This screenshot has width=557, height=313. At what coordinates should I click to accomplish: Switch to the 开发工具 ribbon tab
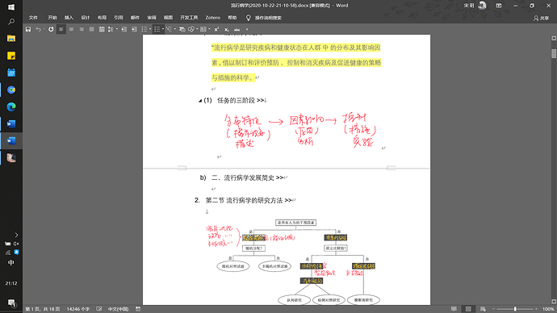(x=189, y=18)
